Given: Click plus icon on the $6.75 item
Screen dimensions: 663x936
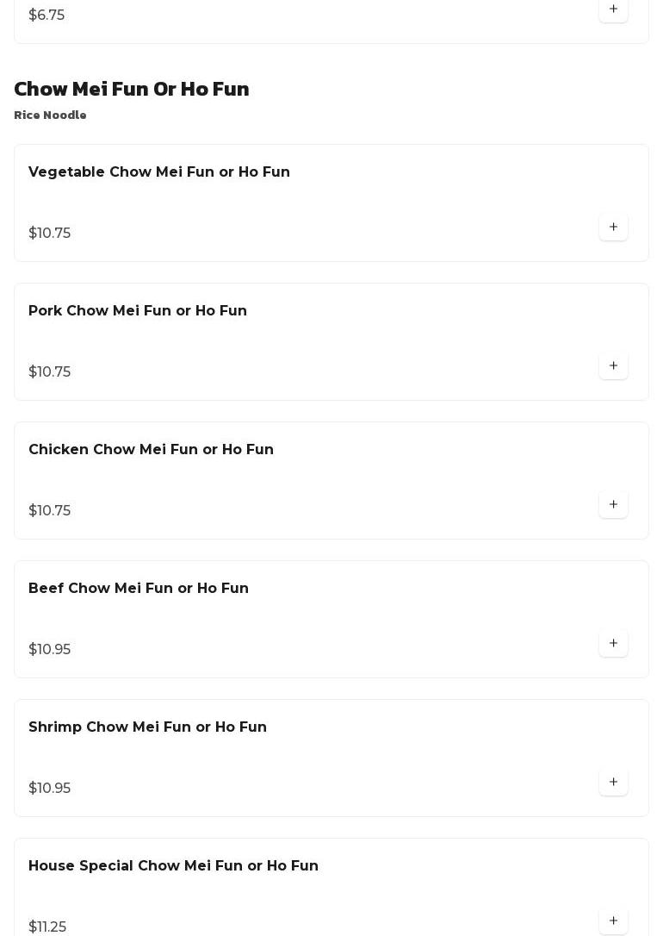Looking at the screenshot, I should click(x=613, y=9).
